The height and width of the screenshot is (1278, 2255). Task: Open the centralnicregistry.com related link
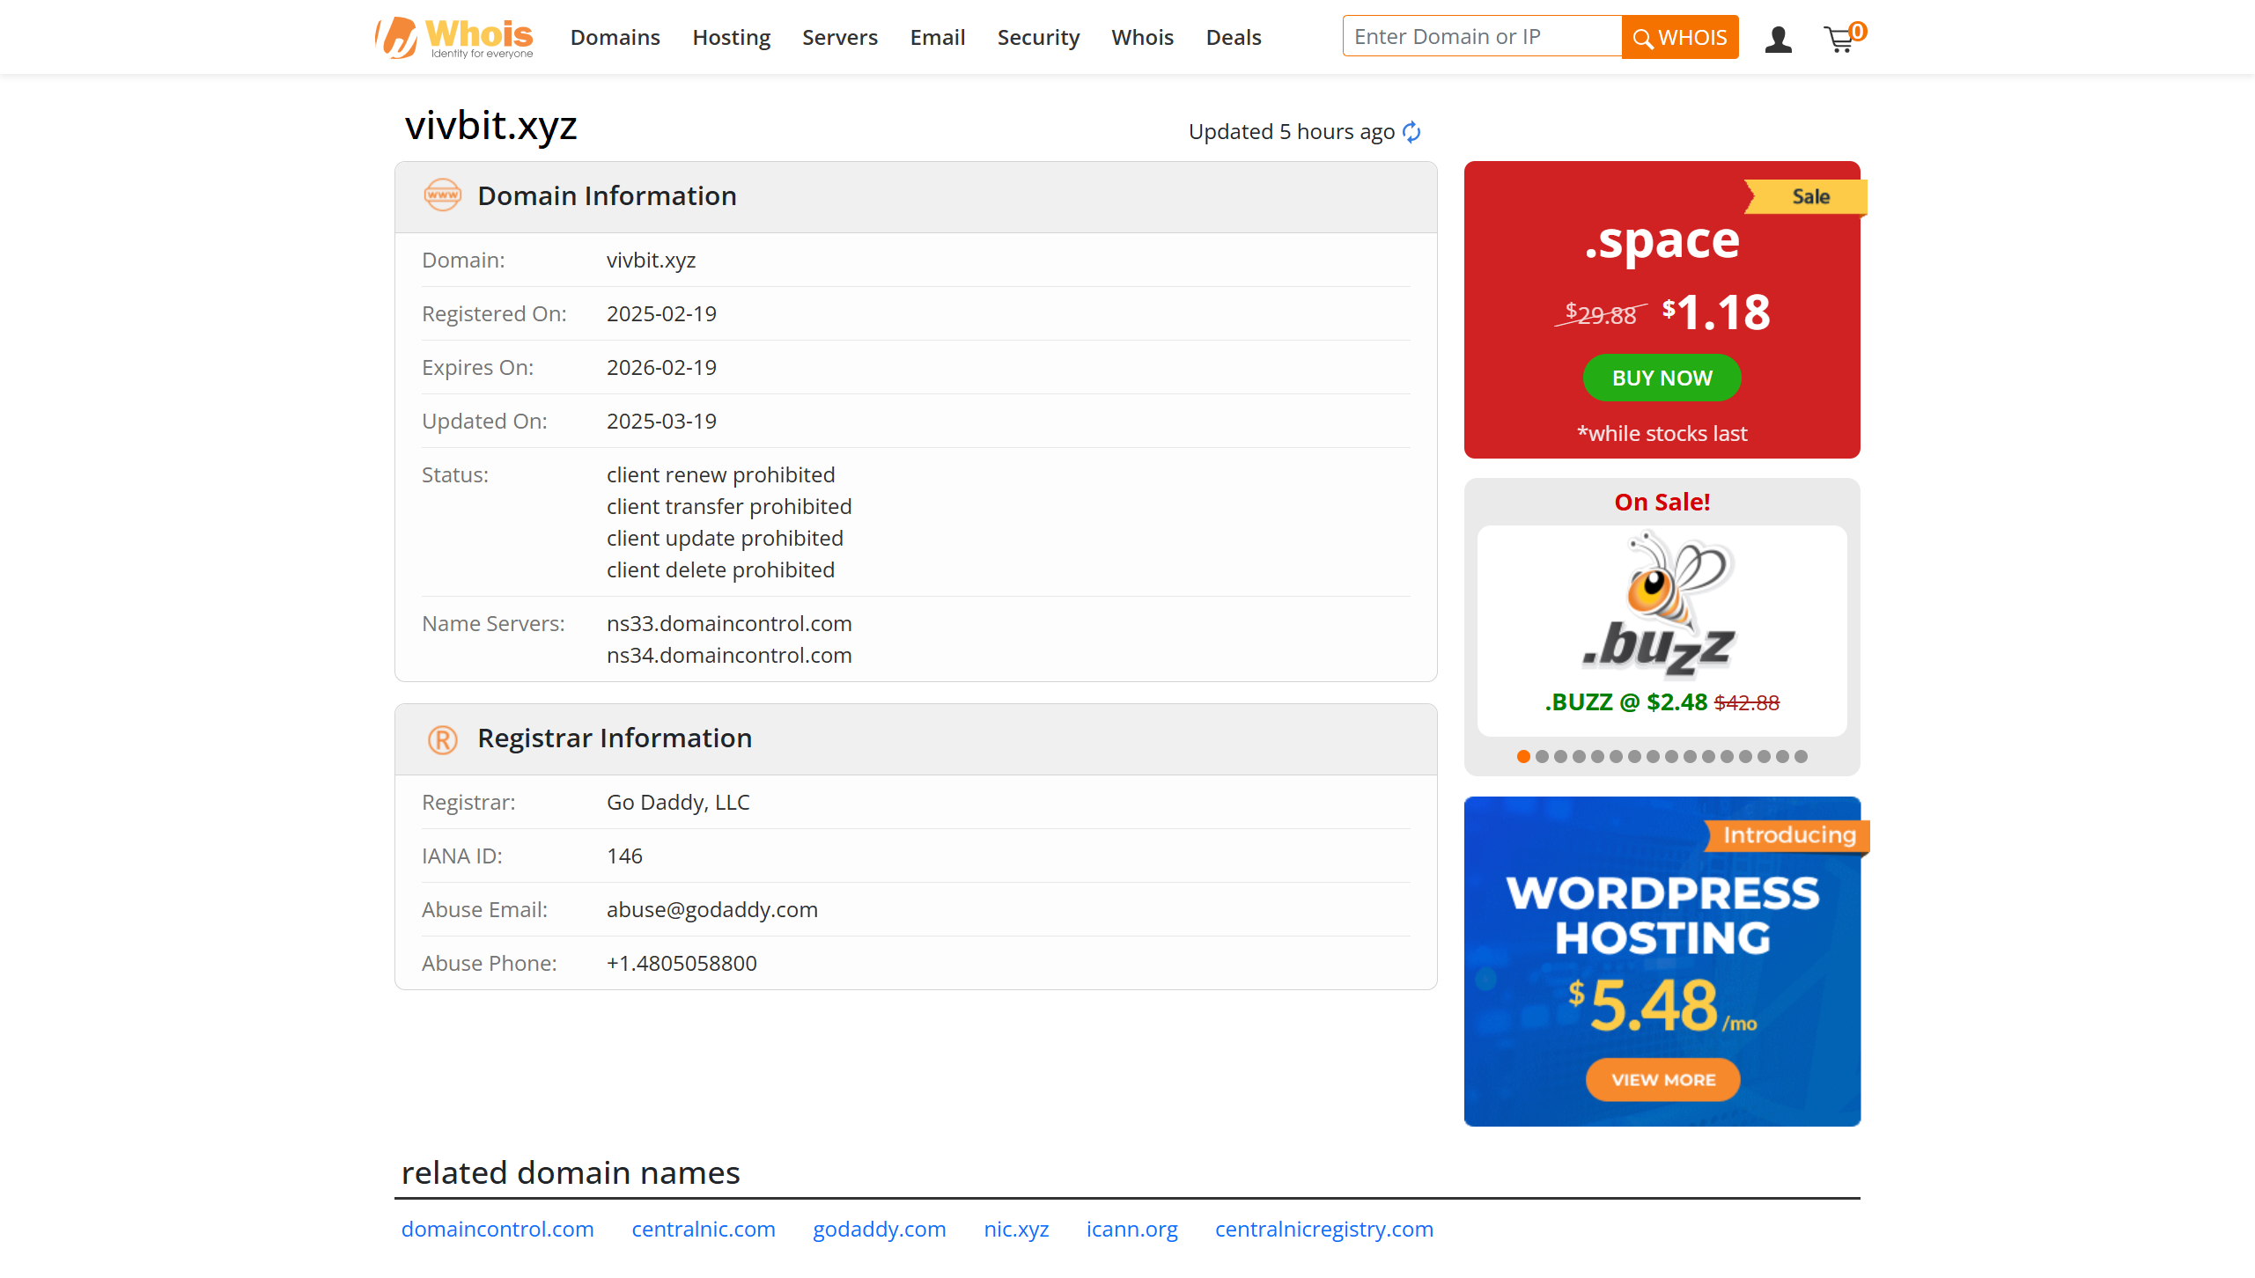coord(1324,1229)
